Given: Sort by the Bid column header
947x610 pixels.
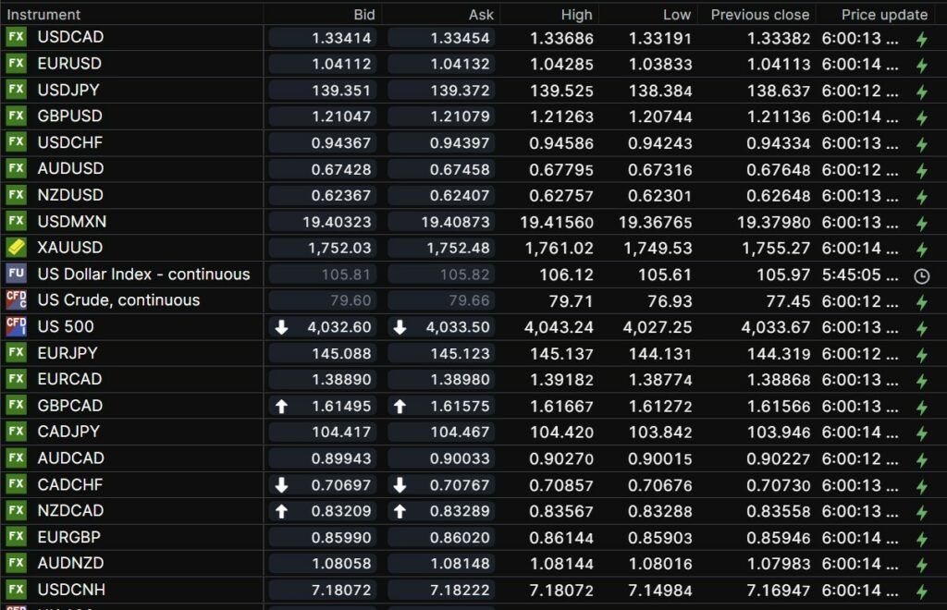Looking at the screenshot, I should tap(364, 15).
